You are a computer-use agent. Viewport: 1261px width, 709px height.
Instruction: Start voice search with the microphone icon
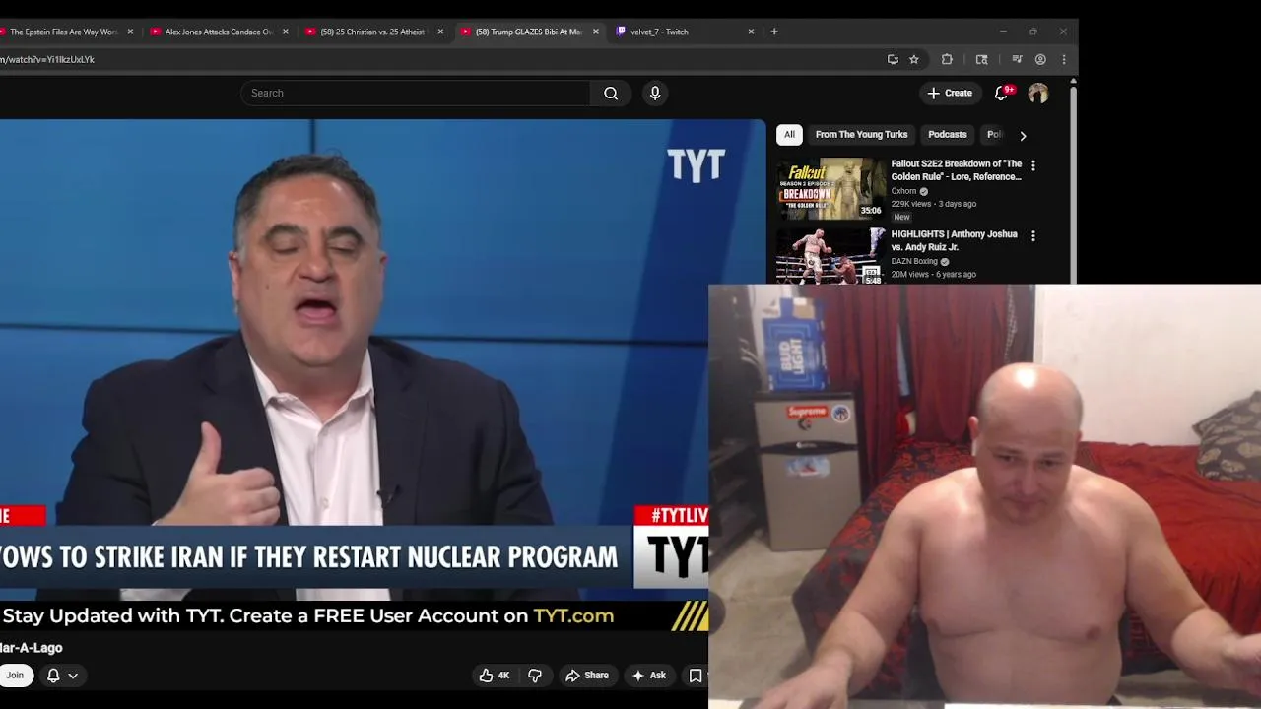(655, 93)
